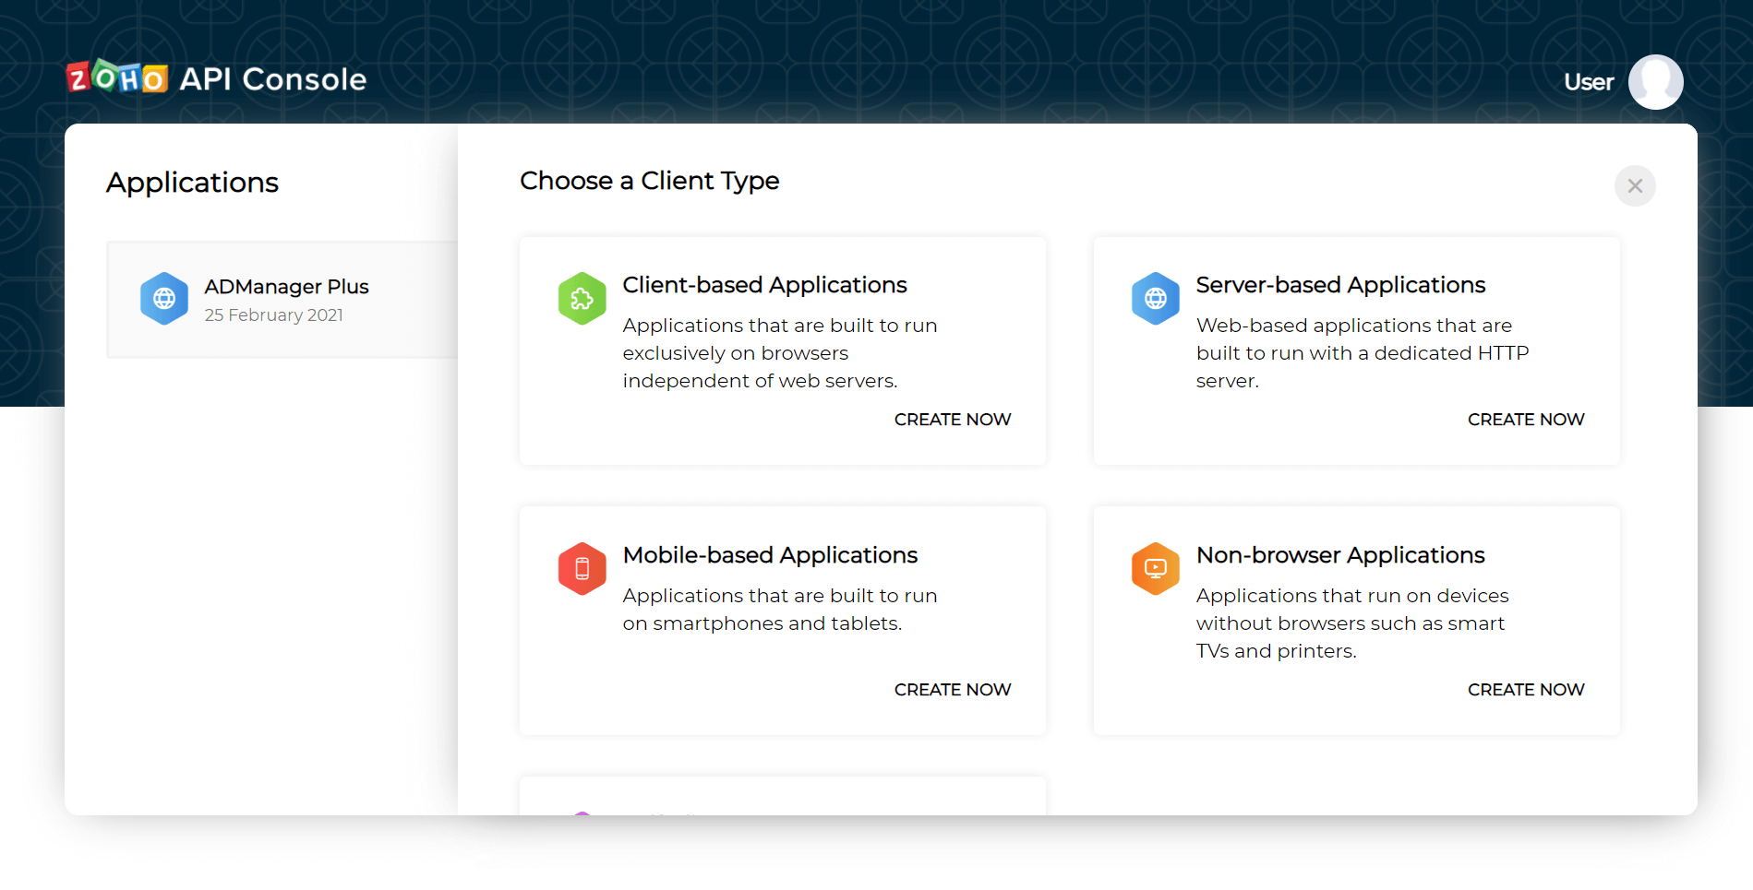Click the green puzzle Client-based icon
Image resolution: width=1753 pixels, height=890 pixels.
click(x=582, y=299)
